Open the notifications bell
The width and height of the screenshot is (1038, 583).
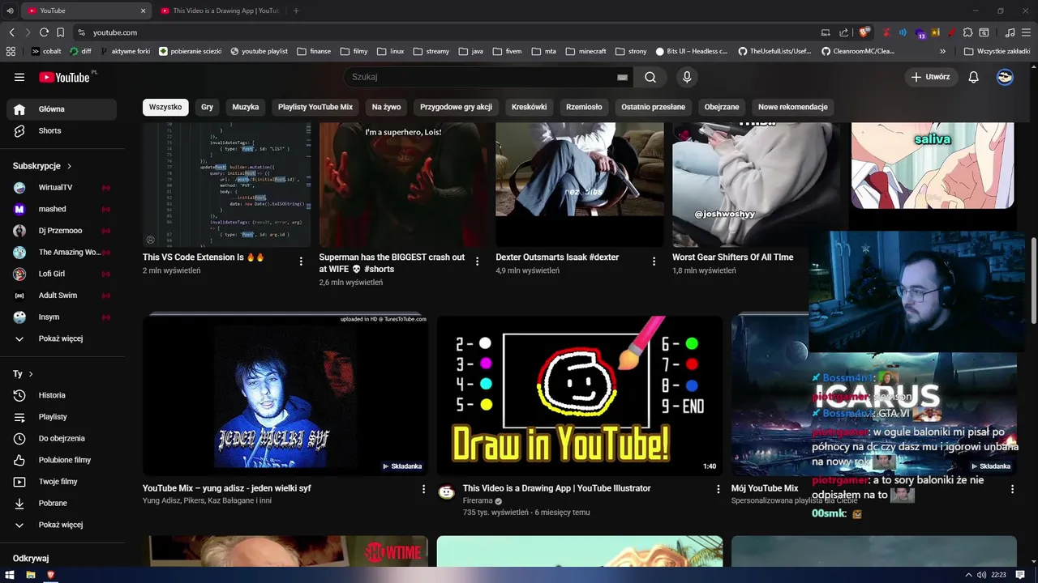point(974,77)
